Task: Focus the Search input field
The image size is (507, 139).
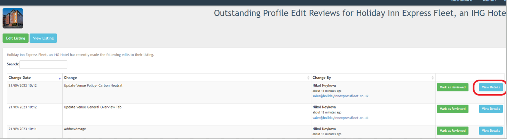Action: pos(43,64)
